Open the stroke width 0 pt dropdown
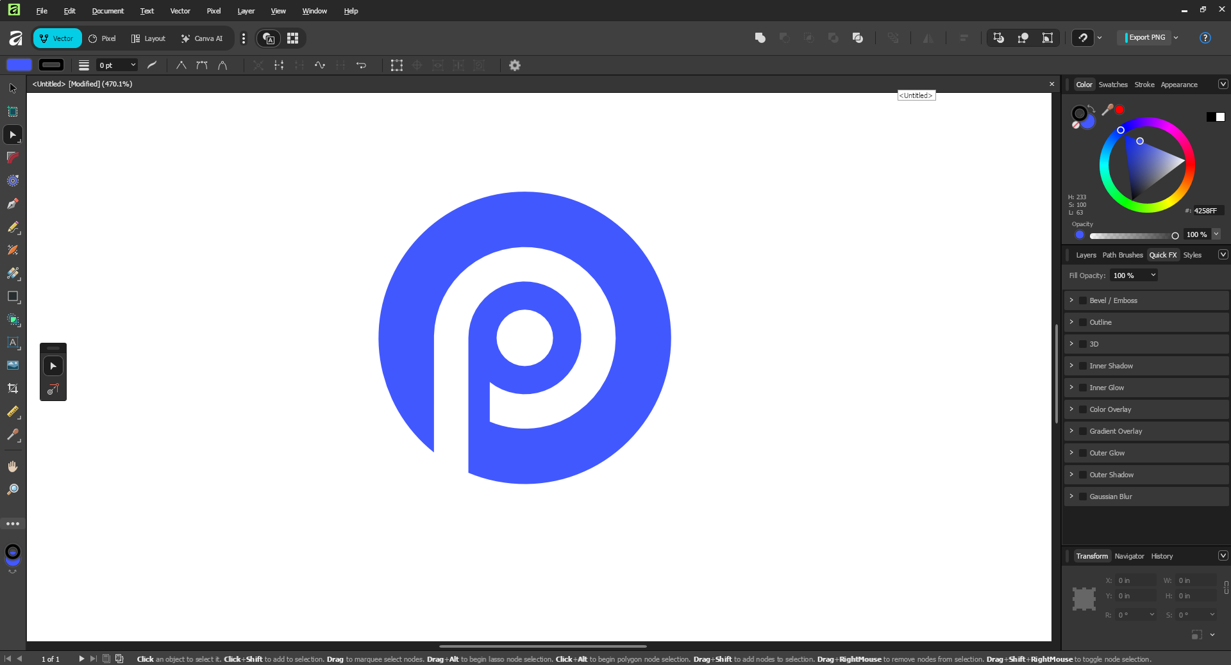Image resolution: width=1231 pixels, height=665 pixels. pos(133,65)
